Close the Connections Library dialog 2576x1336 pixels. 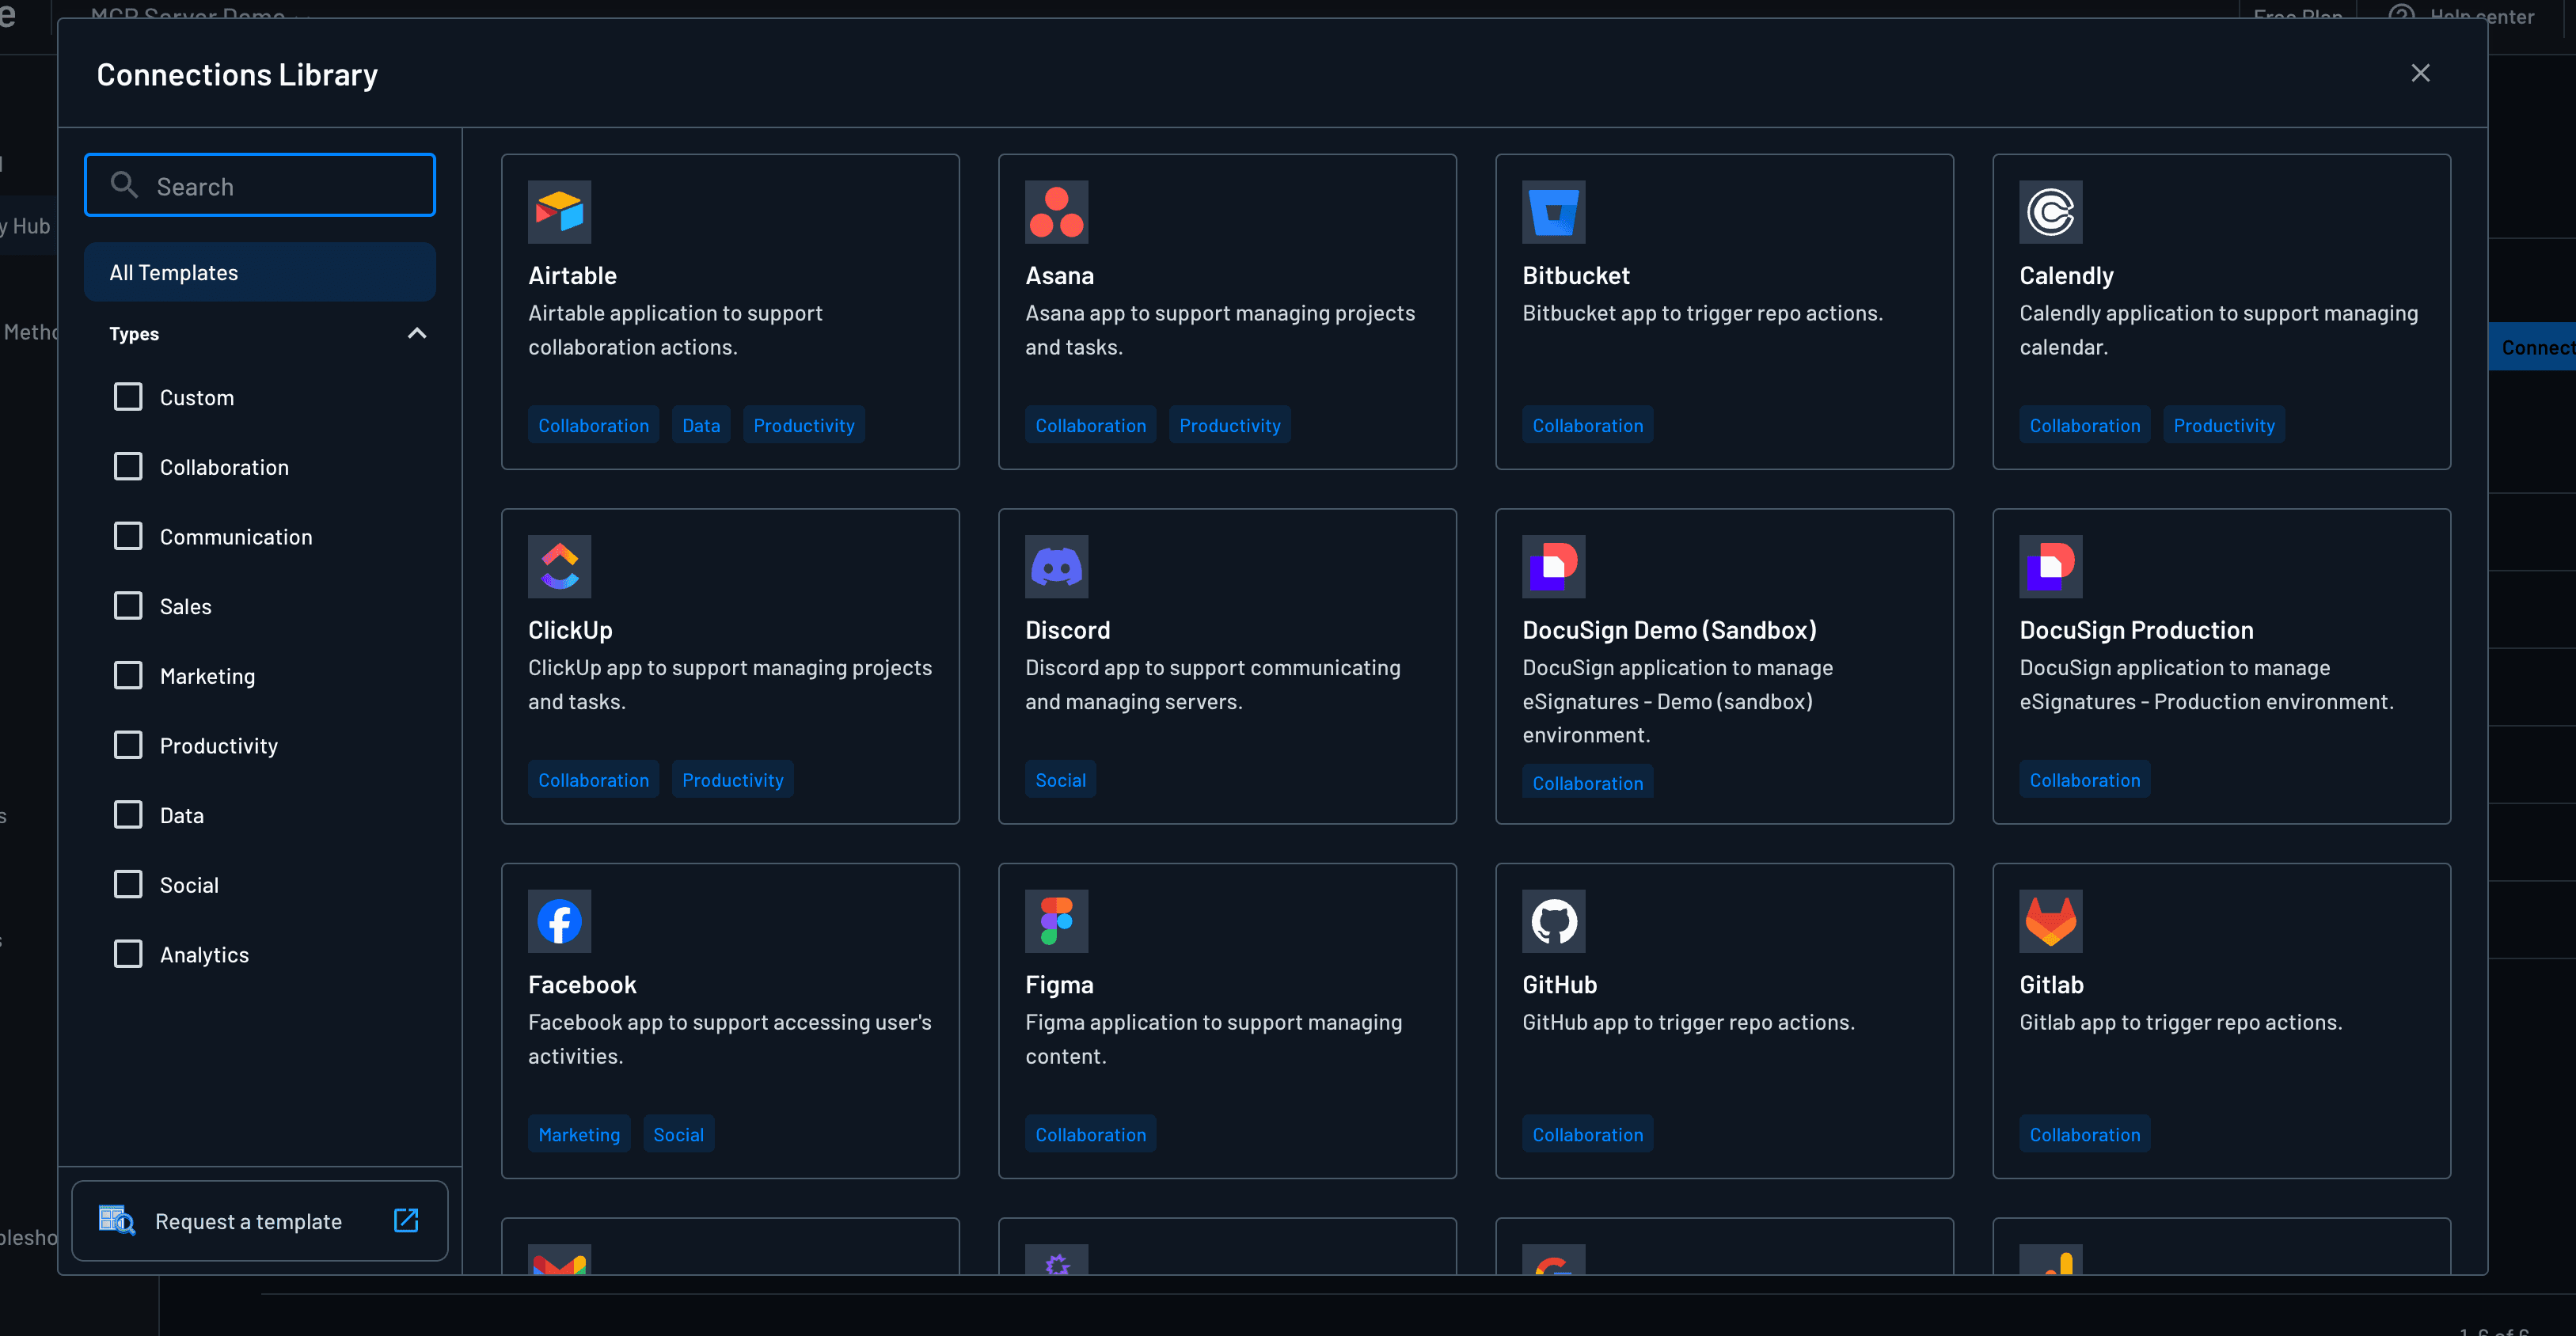(x=2420, y=73)
